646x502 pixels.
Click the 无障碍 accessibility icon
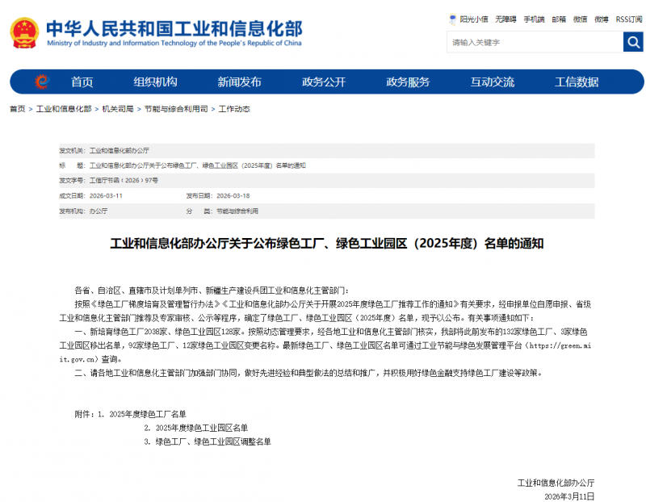(507, 18)
